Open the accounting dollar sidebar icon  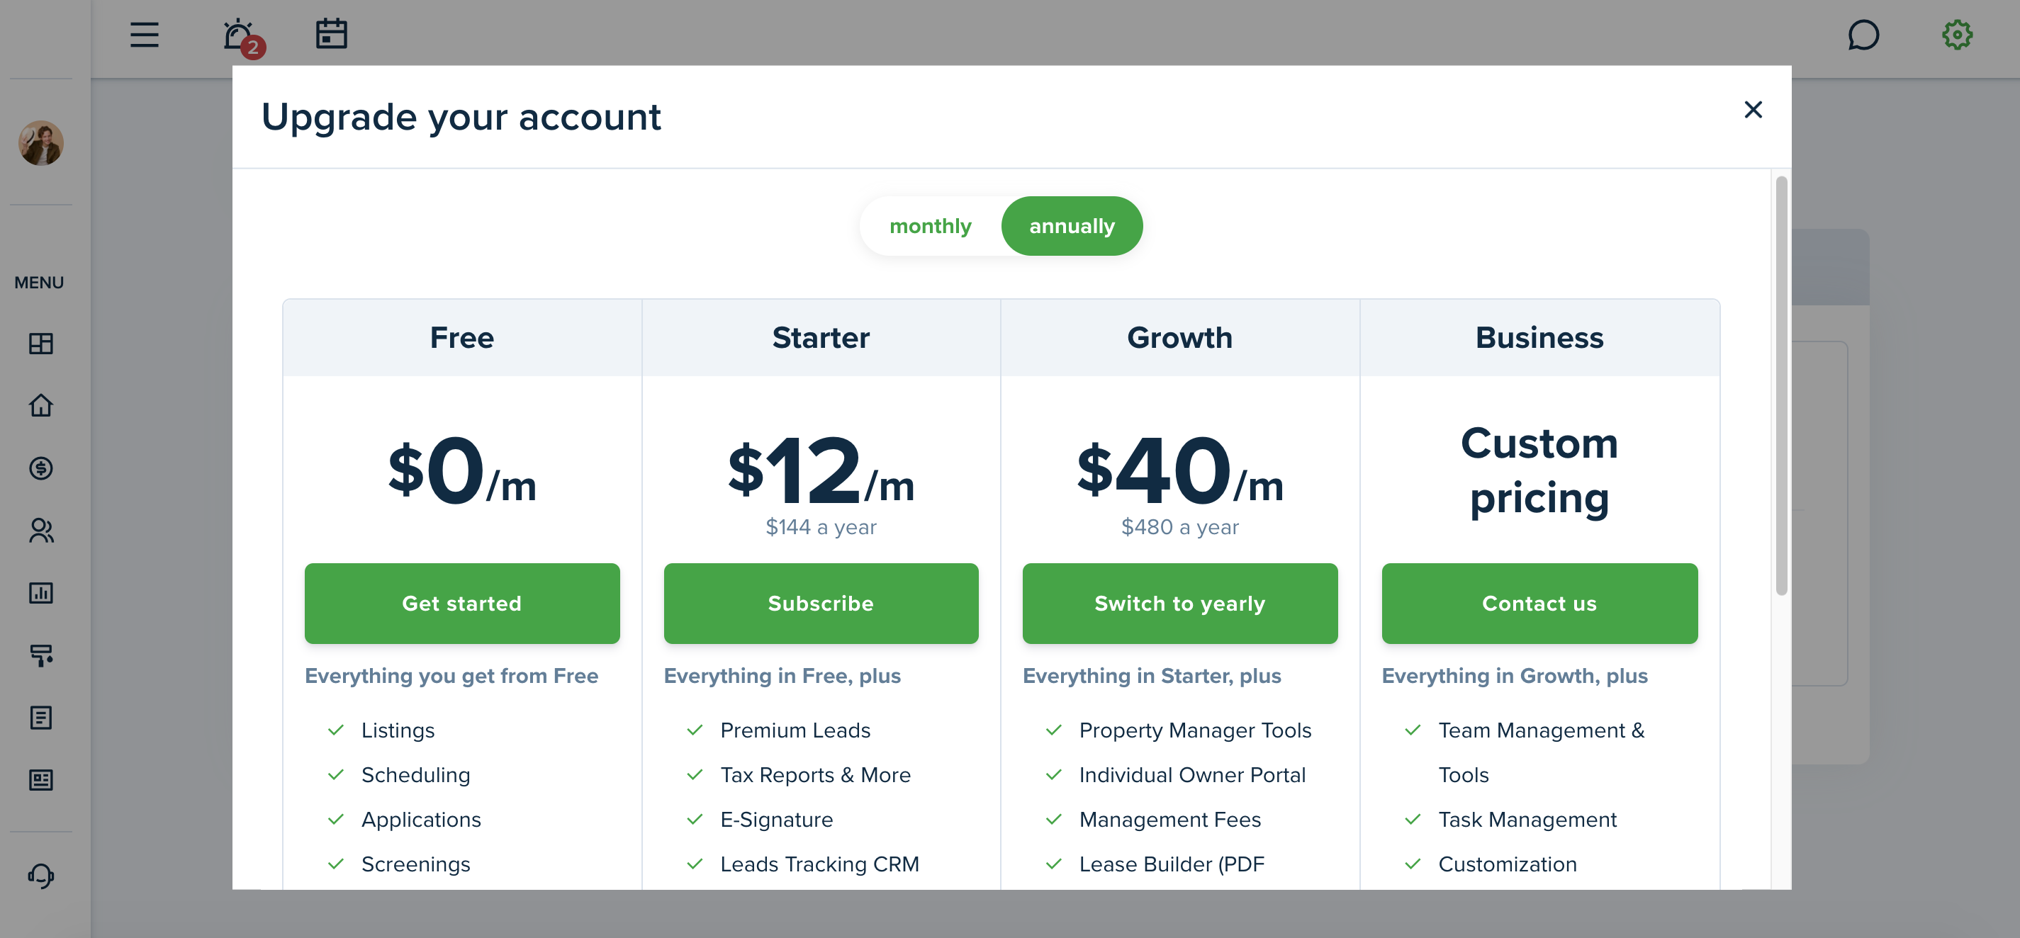click(41, 468)
